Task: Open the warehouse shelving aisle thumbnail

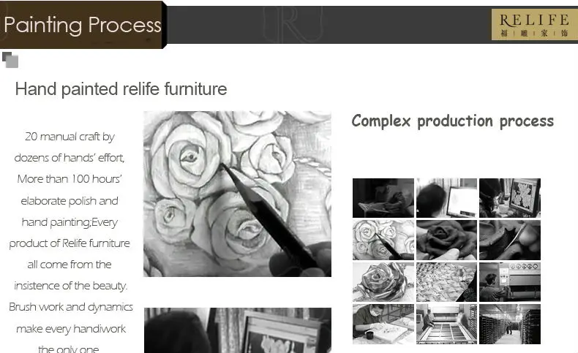Action: 510,324
